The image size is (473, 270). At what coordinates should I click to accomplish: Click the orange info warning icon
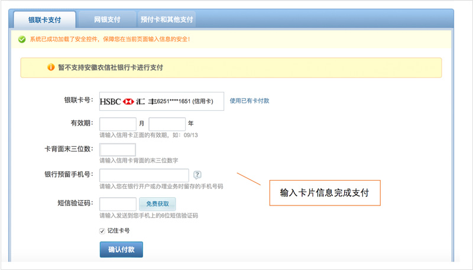pos(51,67)
